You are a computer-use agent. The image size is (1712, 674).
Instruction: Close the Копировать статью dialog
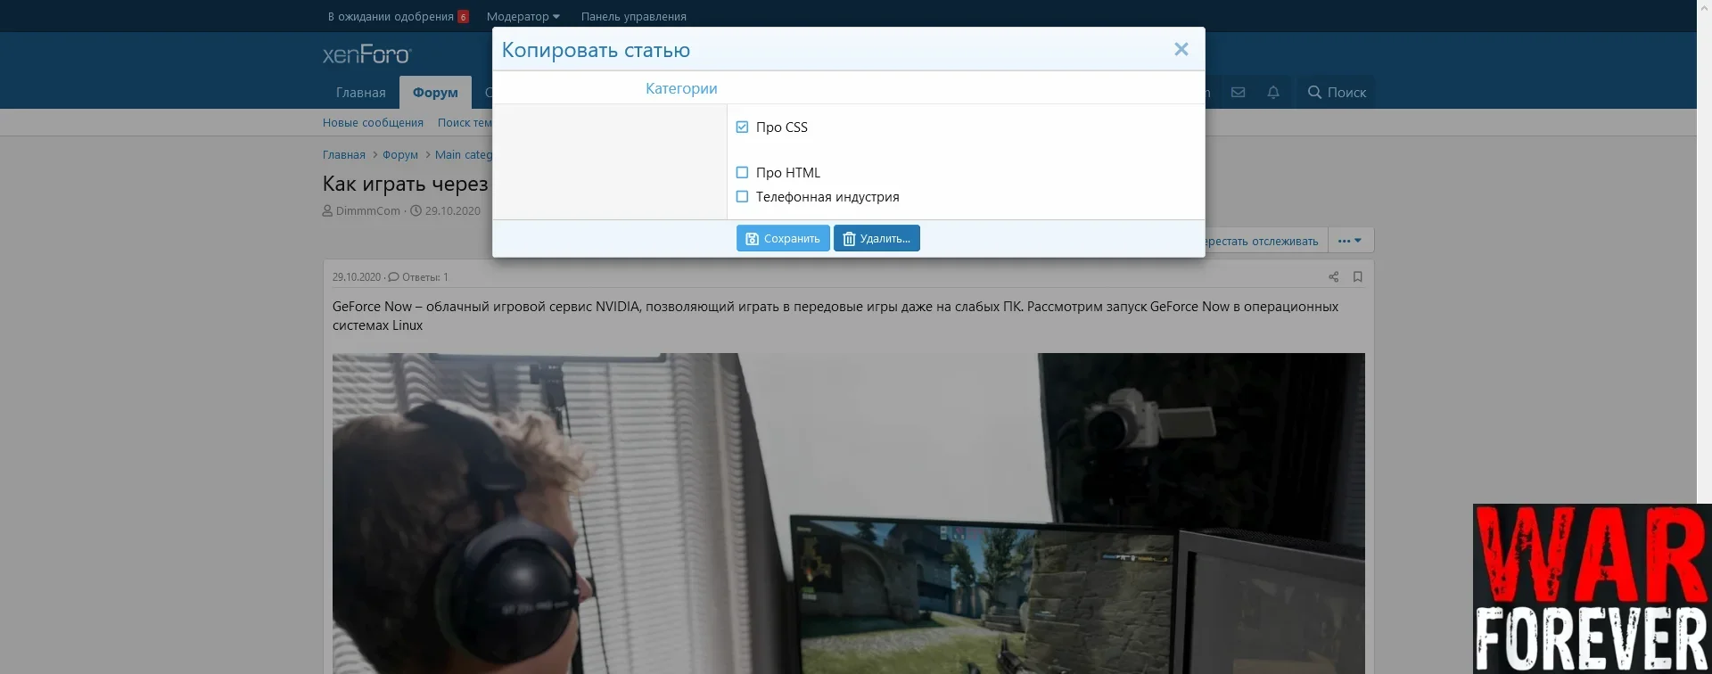point(1181,50)
